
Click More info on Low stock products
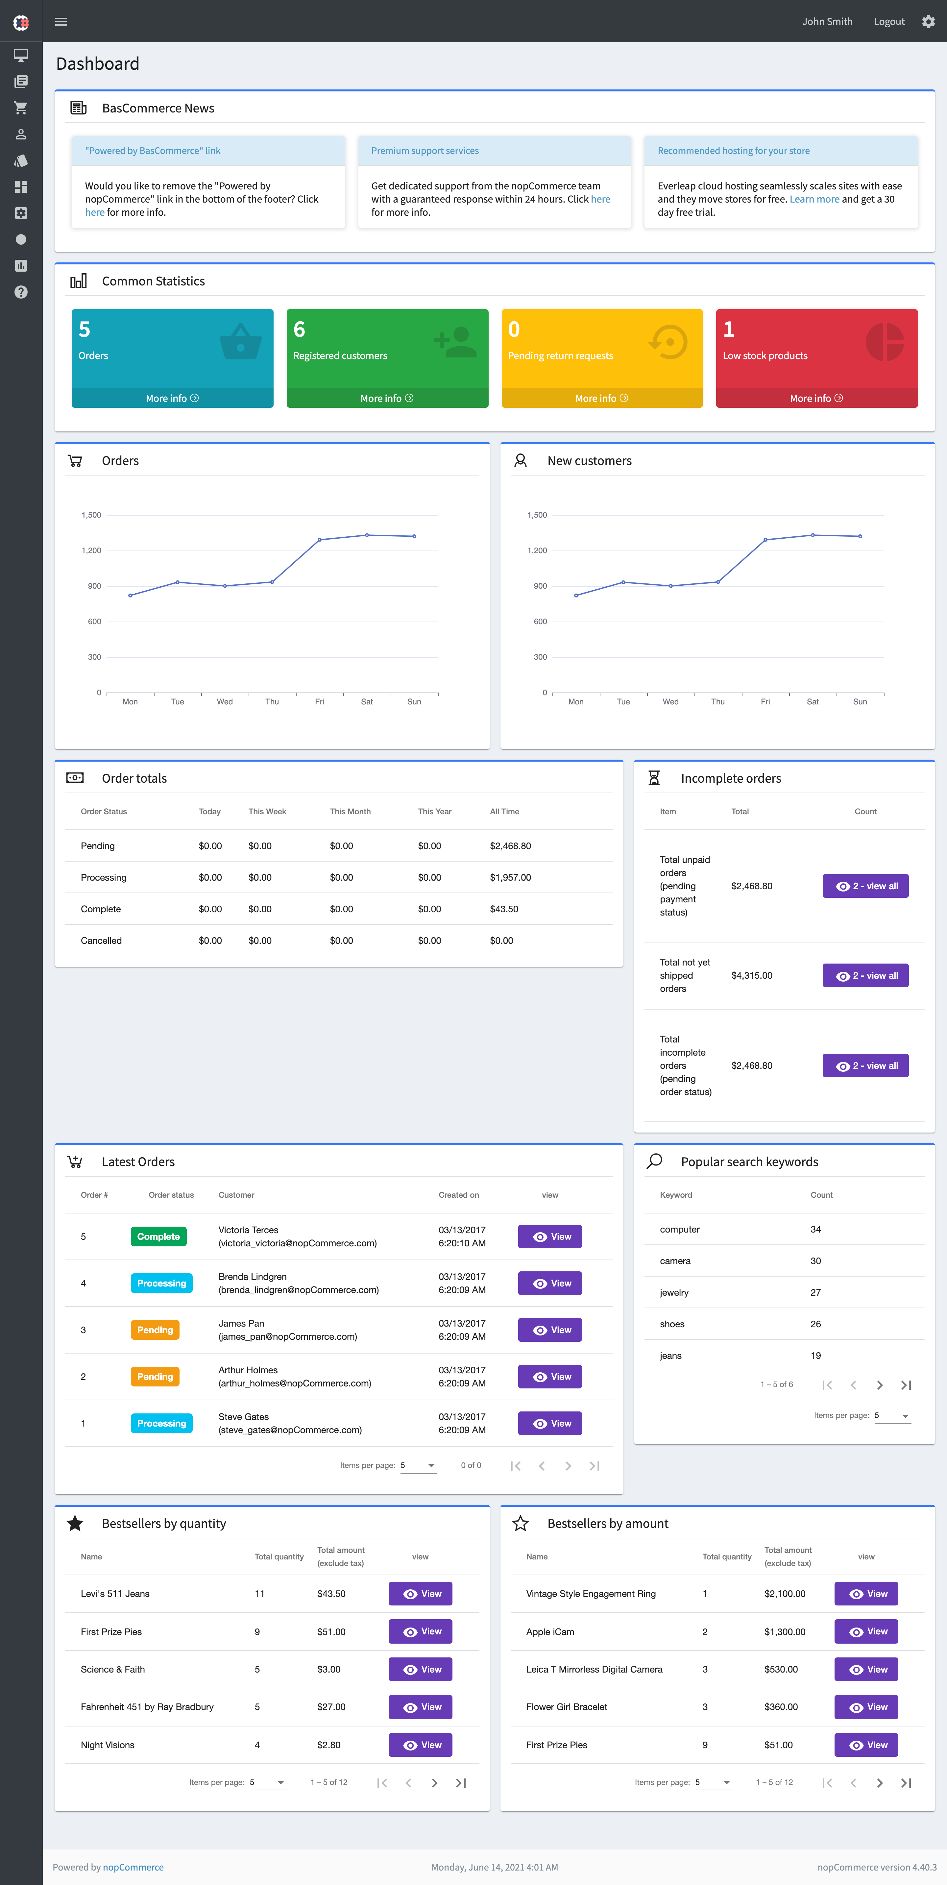pos(816,398)
